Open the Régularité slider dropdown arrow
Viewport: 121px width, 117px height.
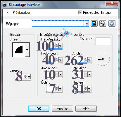[61, 46]
